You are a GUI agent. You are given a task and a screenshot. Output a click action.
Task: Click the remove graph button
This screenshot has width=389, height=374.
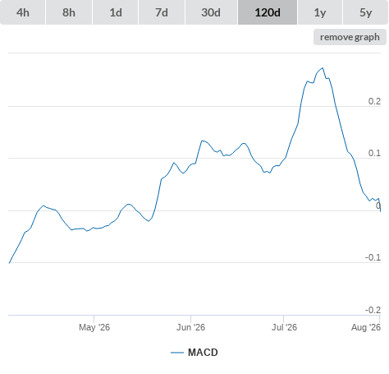coord(350,37)
